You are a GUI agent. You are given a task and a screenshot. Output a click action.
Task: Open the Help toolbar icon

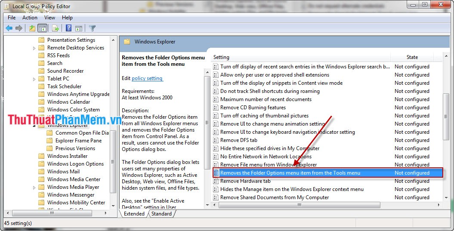68,28
